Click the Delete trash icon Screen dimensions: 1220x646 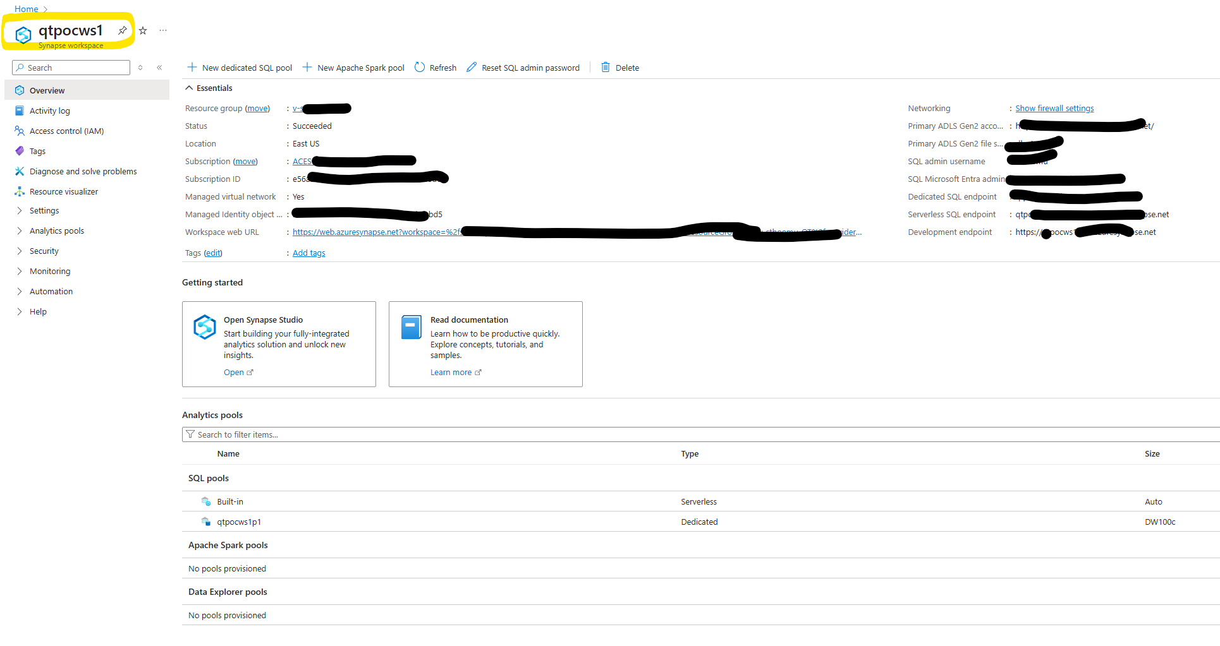click(606, 67)
